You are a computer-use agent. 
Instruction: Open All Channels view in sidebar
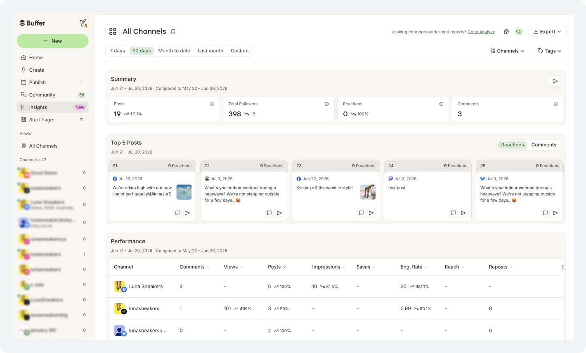pos(52,146)
